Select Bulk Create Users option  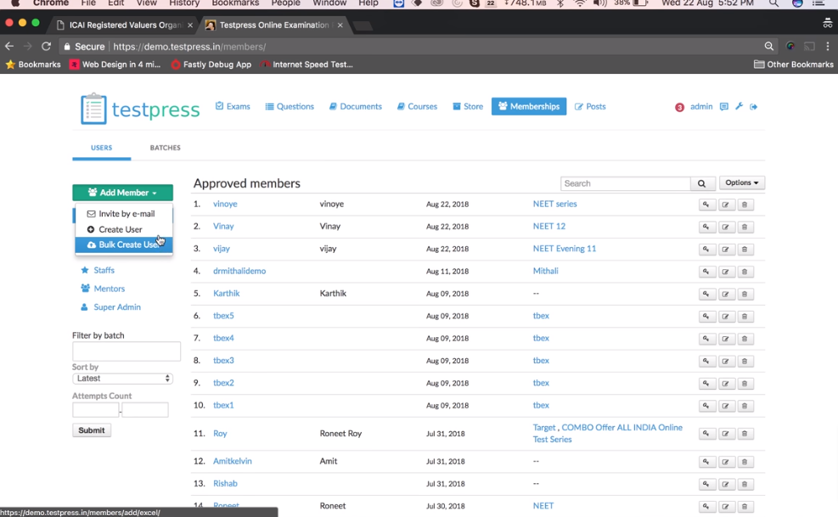(124, 244)
